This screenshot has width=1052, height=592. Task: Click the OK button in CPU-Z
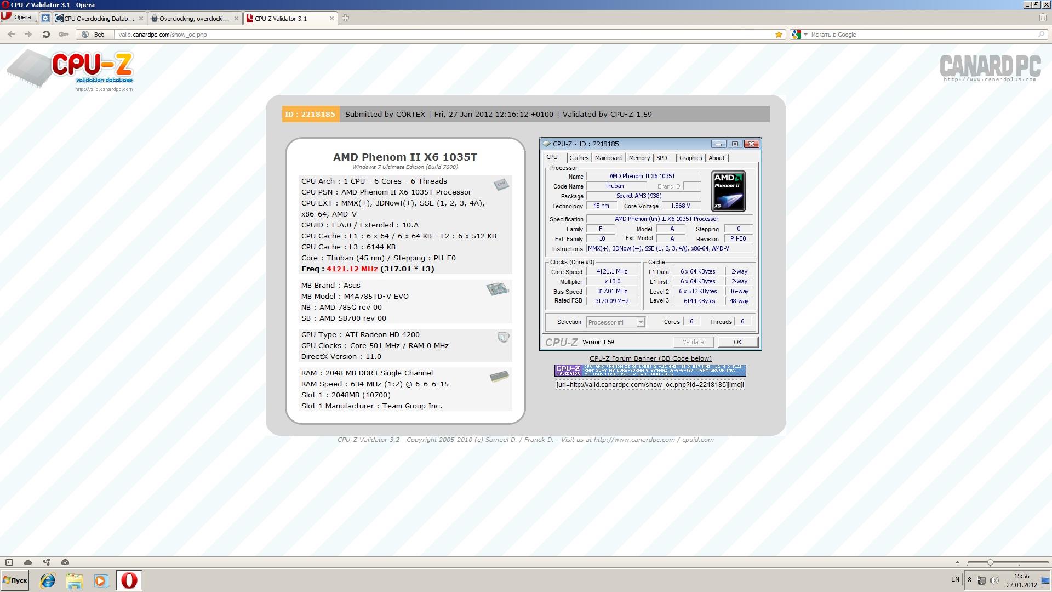(x=737, y=342)
